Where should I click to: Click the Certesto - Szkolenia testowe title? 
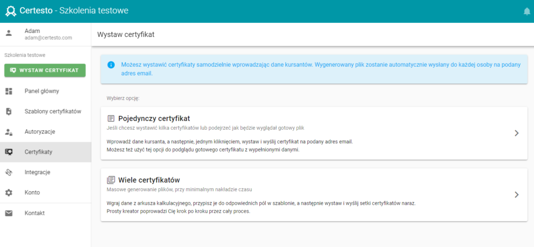click(x=74, y=11)
